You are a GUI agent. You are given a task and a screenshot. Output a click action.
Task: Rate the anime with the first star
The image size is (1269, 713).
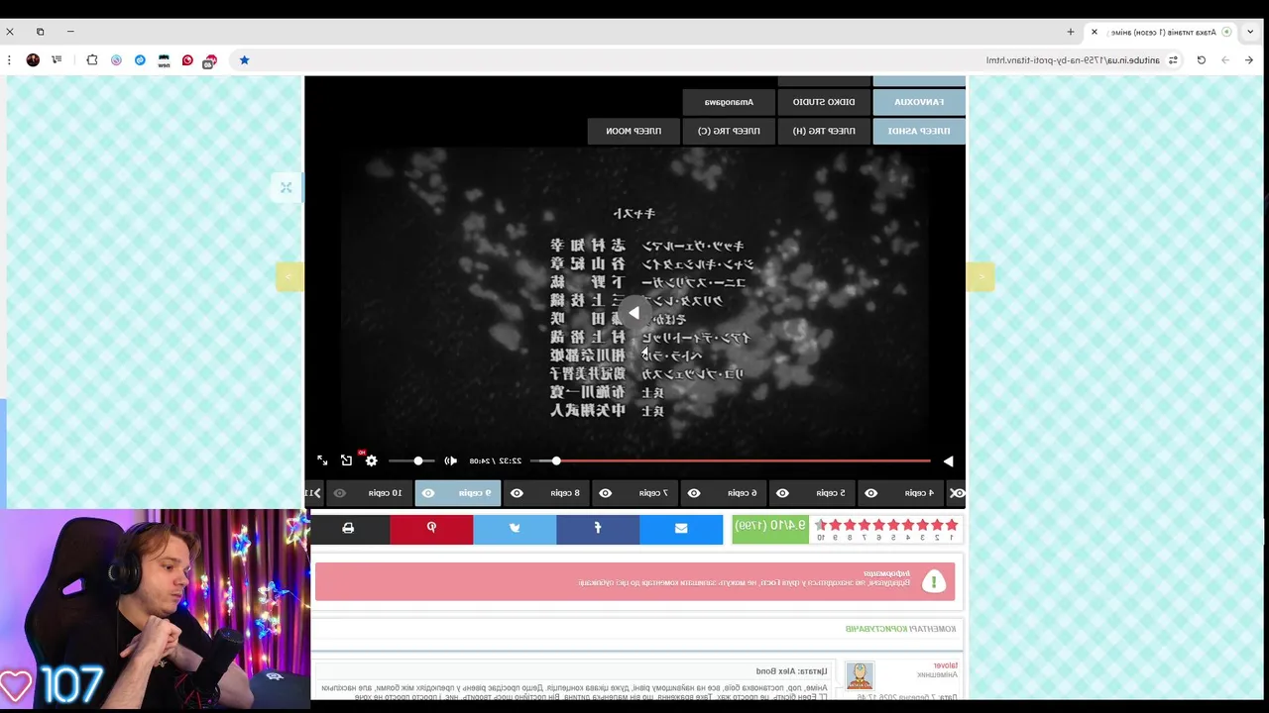(x=952, y=525)
